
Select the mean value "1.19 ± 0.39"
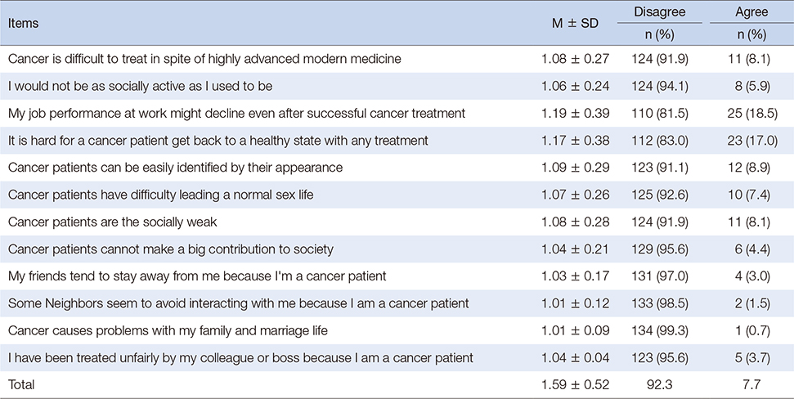(x=571, y=113)
